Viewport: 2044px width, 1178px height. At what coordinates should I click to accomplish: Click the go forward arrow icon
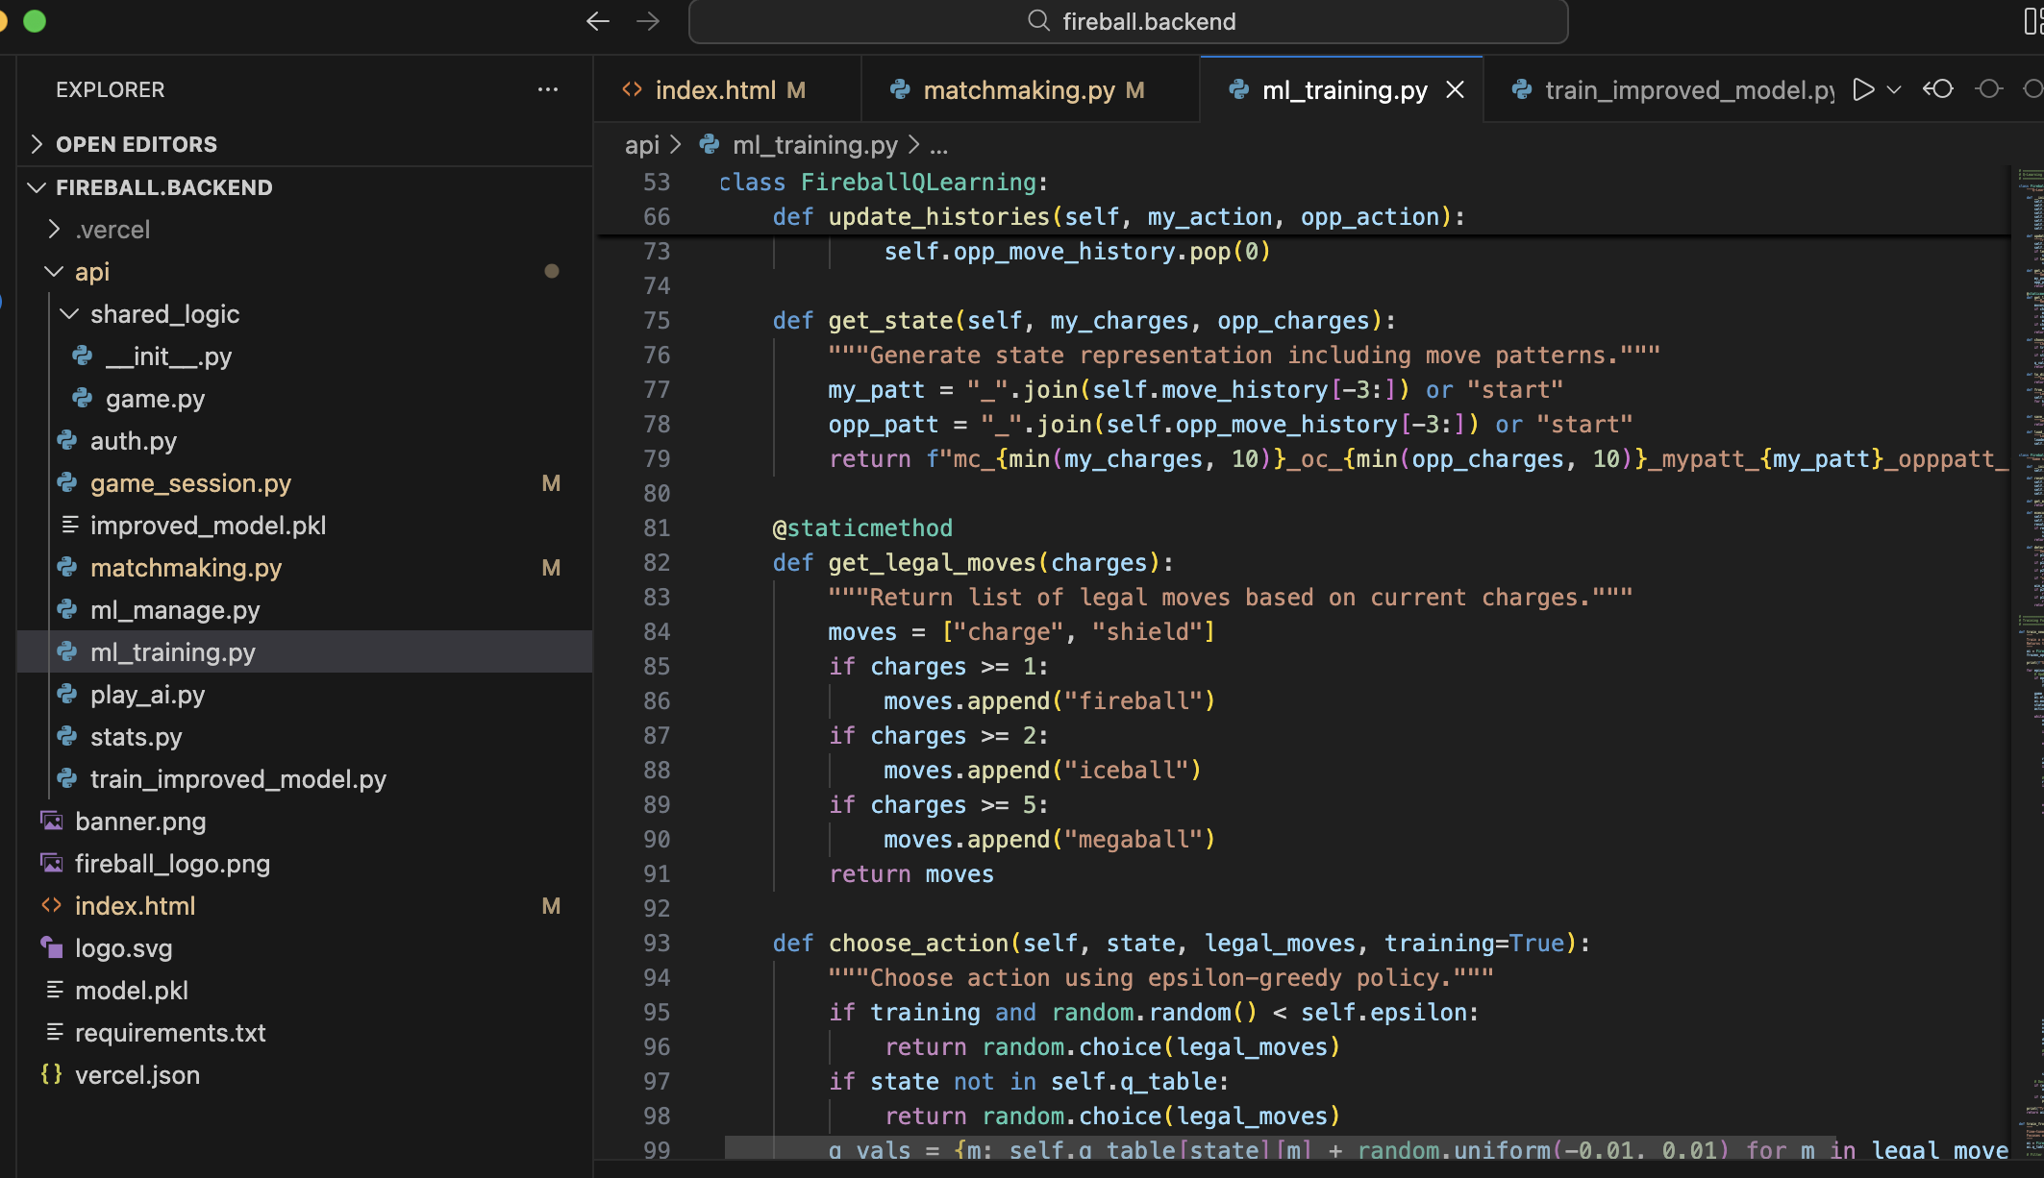pos(649,21)
